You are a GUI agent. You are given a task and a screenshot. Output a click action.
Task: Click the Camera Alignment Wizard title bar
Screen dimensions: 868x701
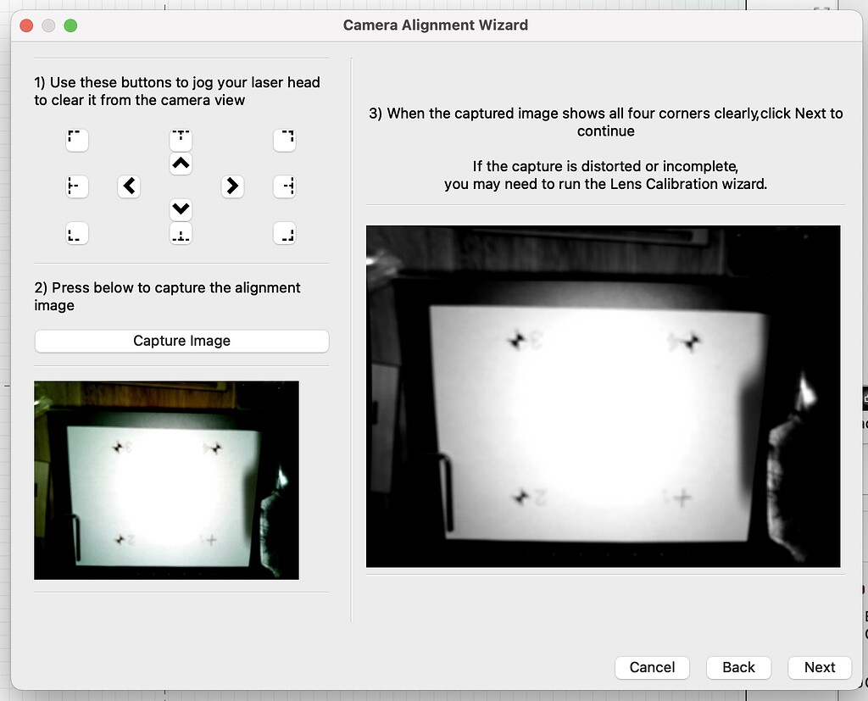[x=435, y=25]
